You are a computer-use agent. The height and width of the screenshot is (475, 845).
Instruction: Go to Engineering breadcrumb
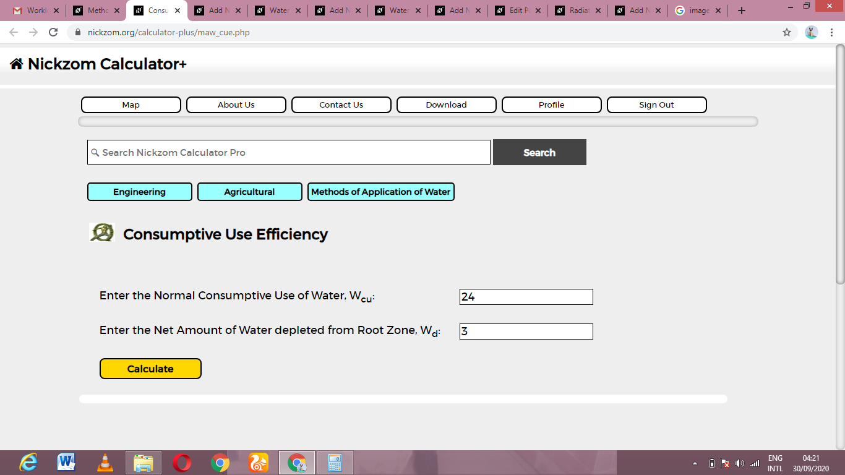[x=140, y=192]
